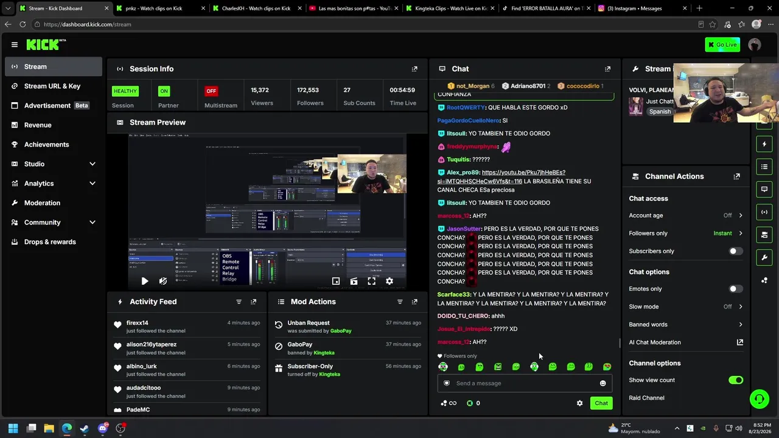This screenshot has height=438, width=779.
Task: Open stream preview settings gear
Action: point(389,281)
